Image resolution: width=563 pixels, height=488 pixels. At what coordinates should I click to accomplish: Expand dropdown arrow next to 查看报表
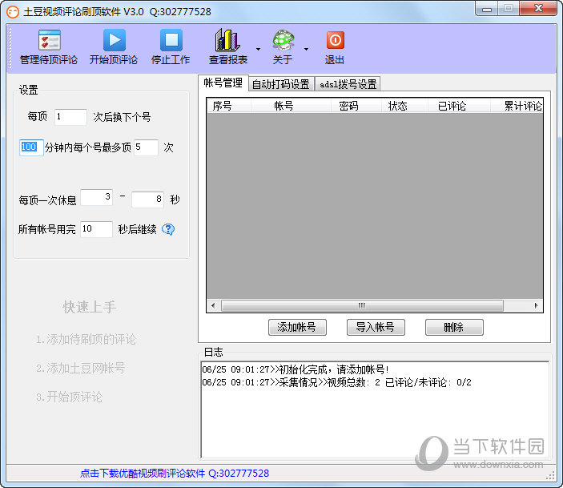click(258, 49)
